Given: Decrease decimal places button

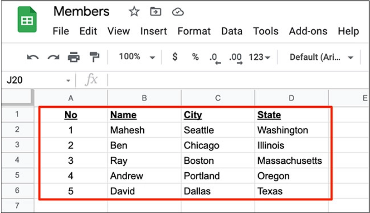Looking at the screenshot, I should coord(214,57).
